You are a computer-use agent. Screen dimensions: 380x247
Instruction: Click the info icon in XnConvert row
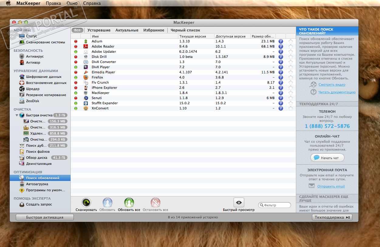click(x=281, y=108)
